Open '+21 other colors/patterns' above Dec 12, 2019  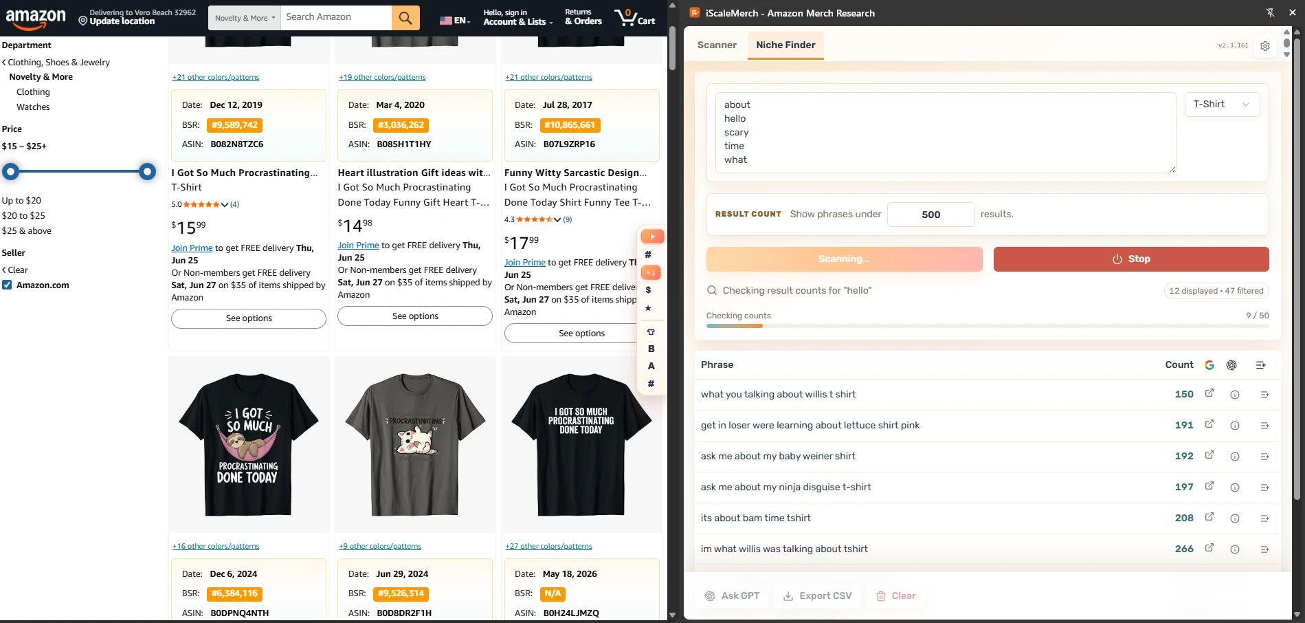click(216, 78)
